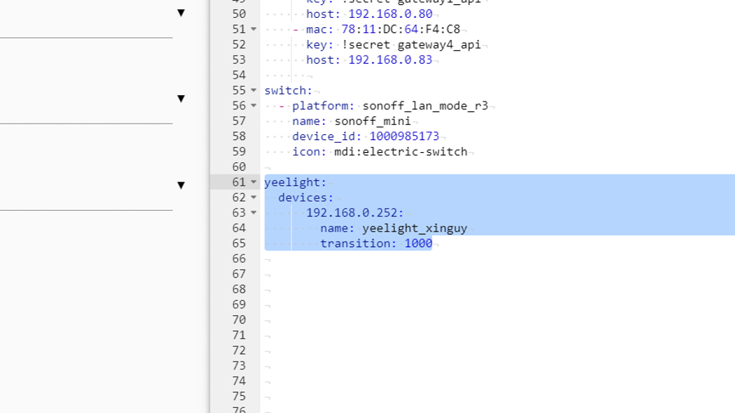Collapse the switch: block fold arrow
The width and height of the screenshot is (735, 413).
click(x=254, y=90)
